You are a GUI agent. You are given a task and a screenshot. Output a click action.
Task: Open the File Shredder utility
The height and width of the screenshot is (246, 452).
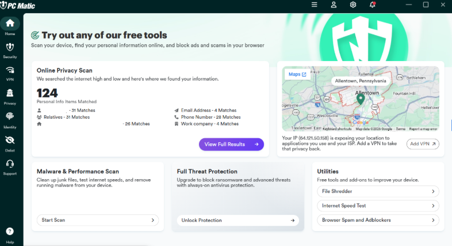pos(378,191)
